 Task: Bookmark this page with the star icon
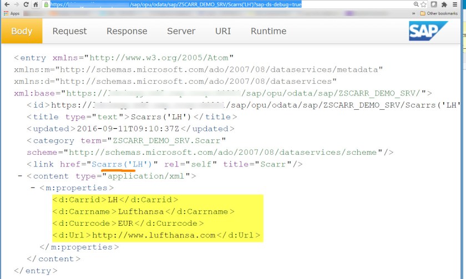point(423,4)
